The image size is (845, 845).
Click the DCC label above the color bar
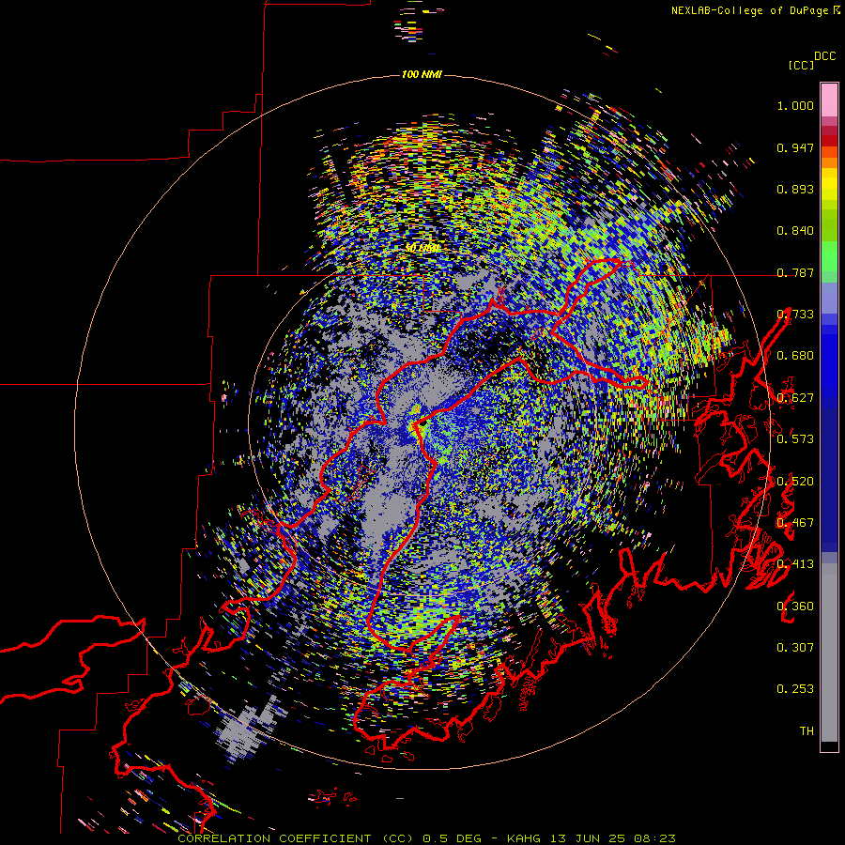(824, 56)
